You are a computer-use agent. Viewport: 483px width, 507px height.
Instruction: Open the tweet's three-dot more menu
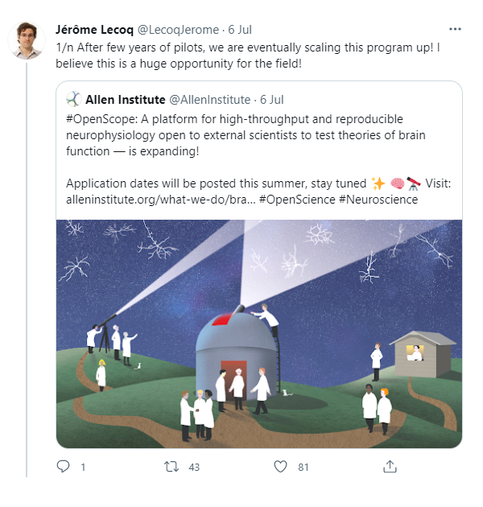tap(456, 30)
